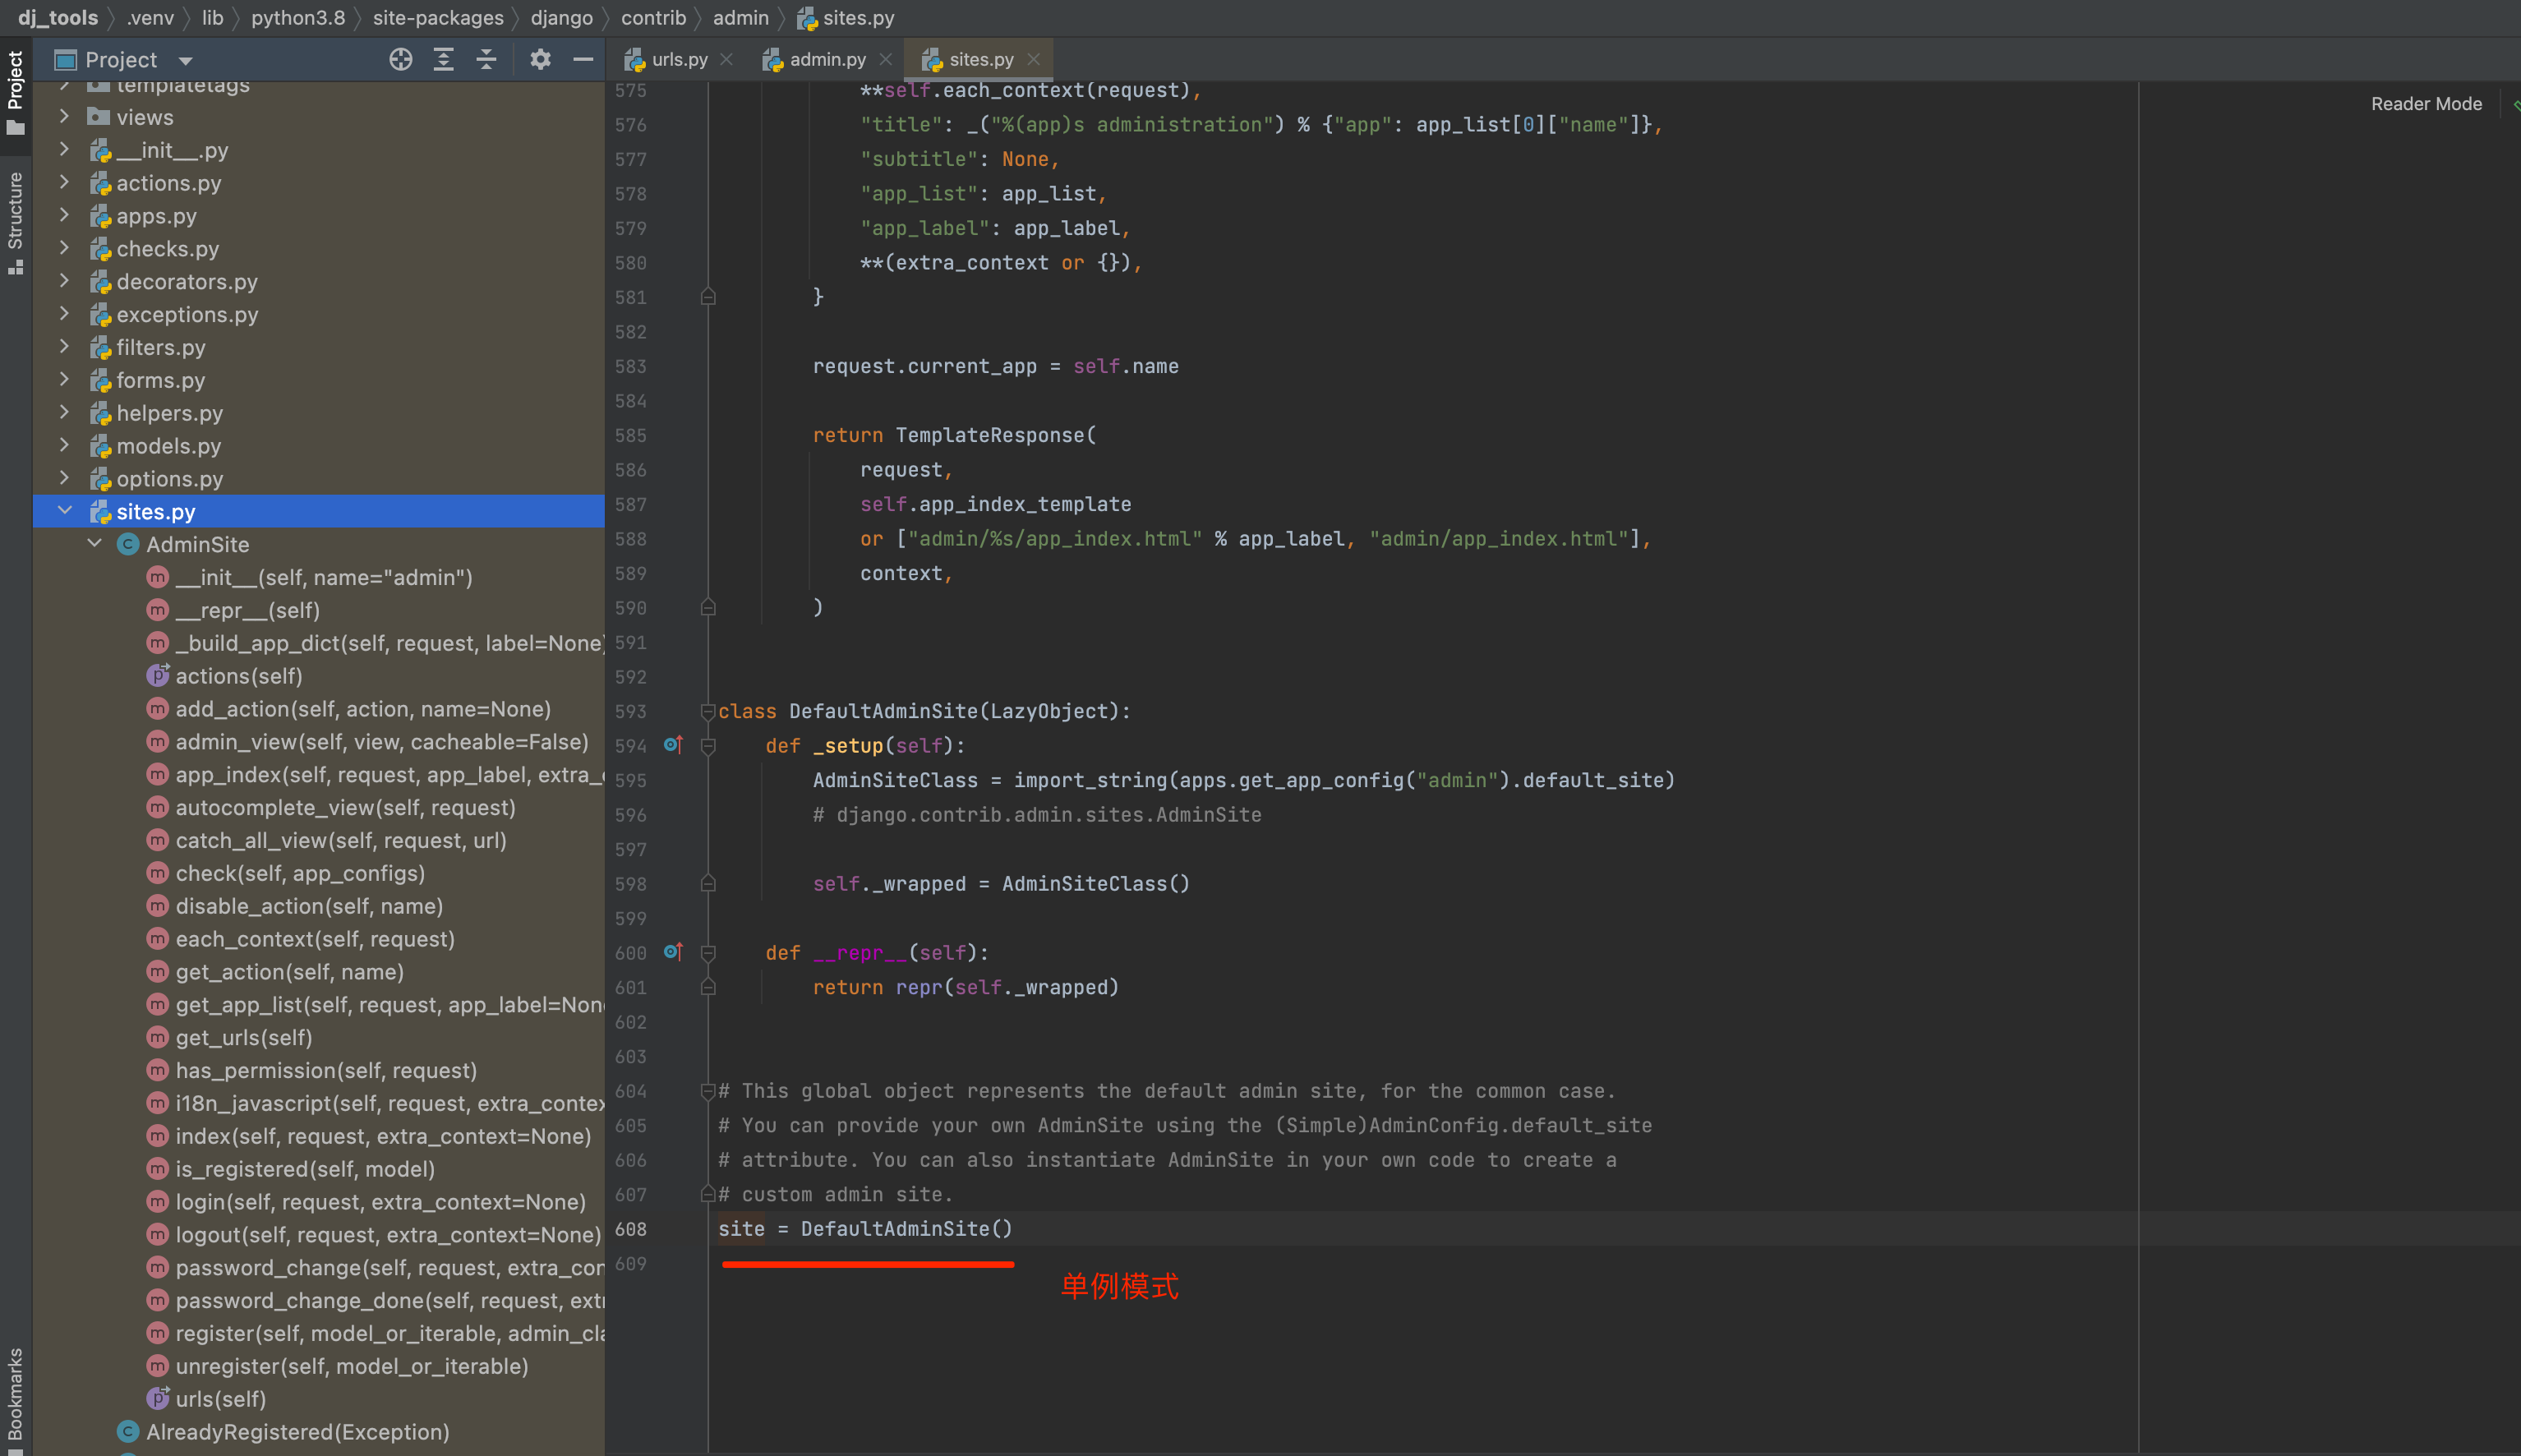
Task: Click fold end marker at line 581
Action: click(x=708, y=297)
